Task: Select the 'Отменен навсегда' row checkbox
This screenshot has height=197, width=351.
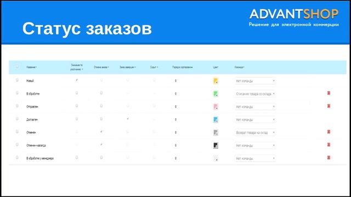Action: point(17,144)
